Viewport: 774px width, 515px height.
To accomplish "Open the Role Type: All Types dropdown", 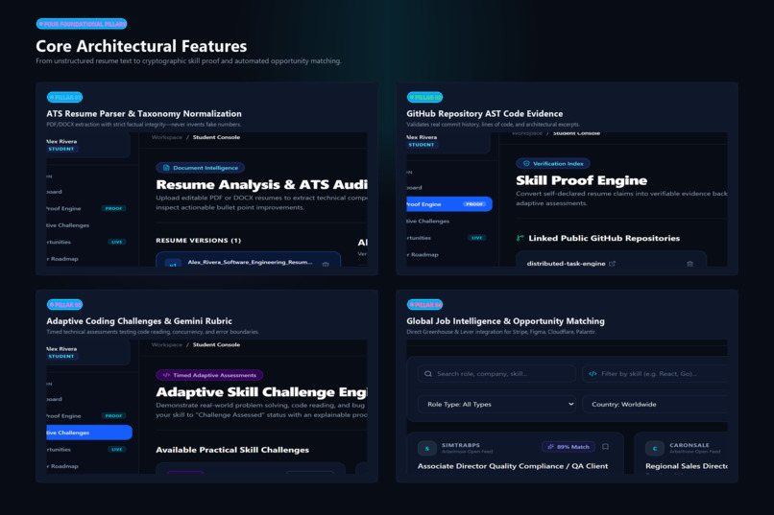I will [497, 404].
